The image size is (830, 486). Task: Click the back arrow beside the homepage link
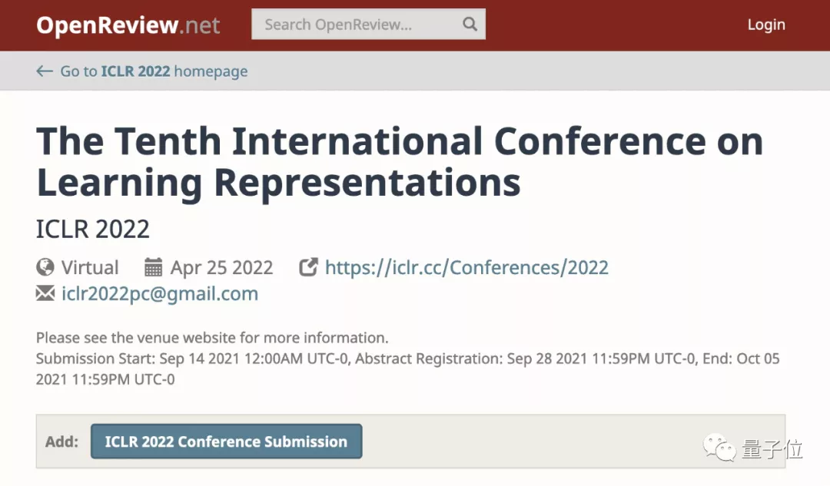(x=45, y=71)
